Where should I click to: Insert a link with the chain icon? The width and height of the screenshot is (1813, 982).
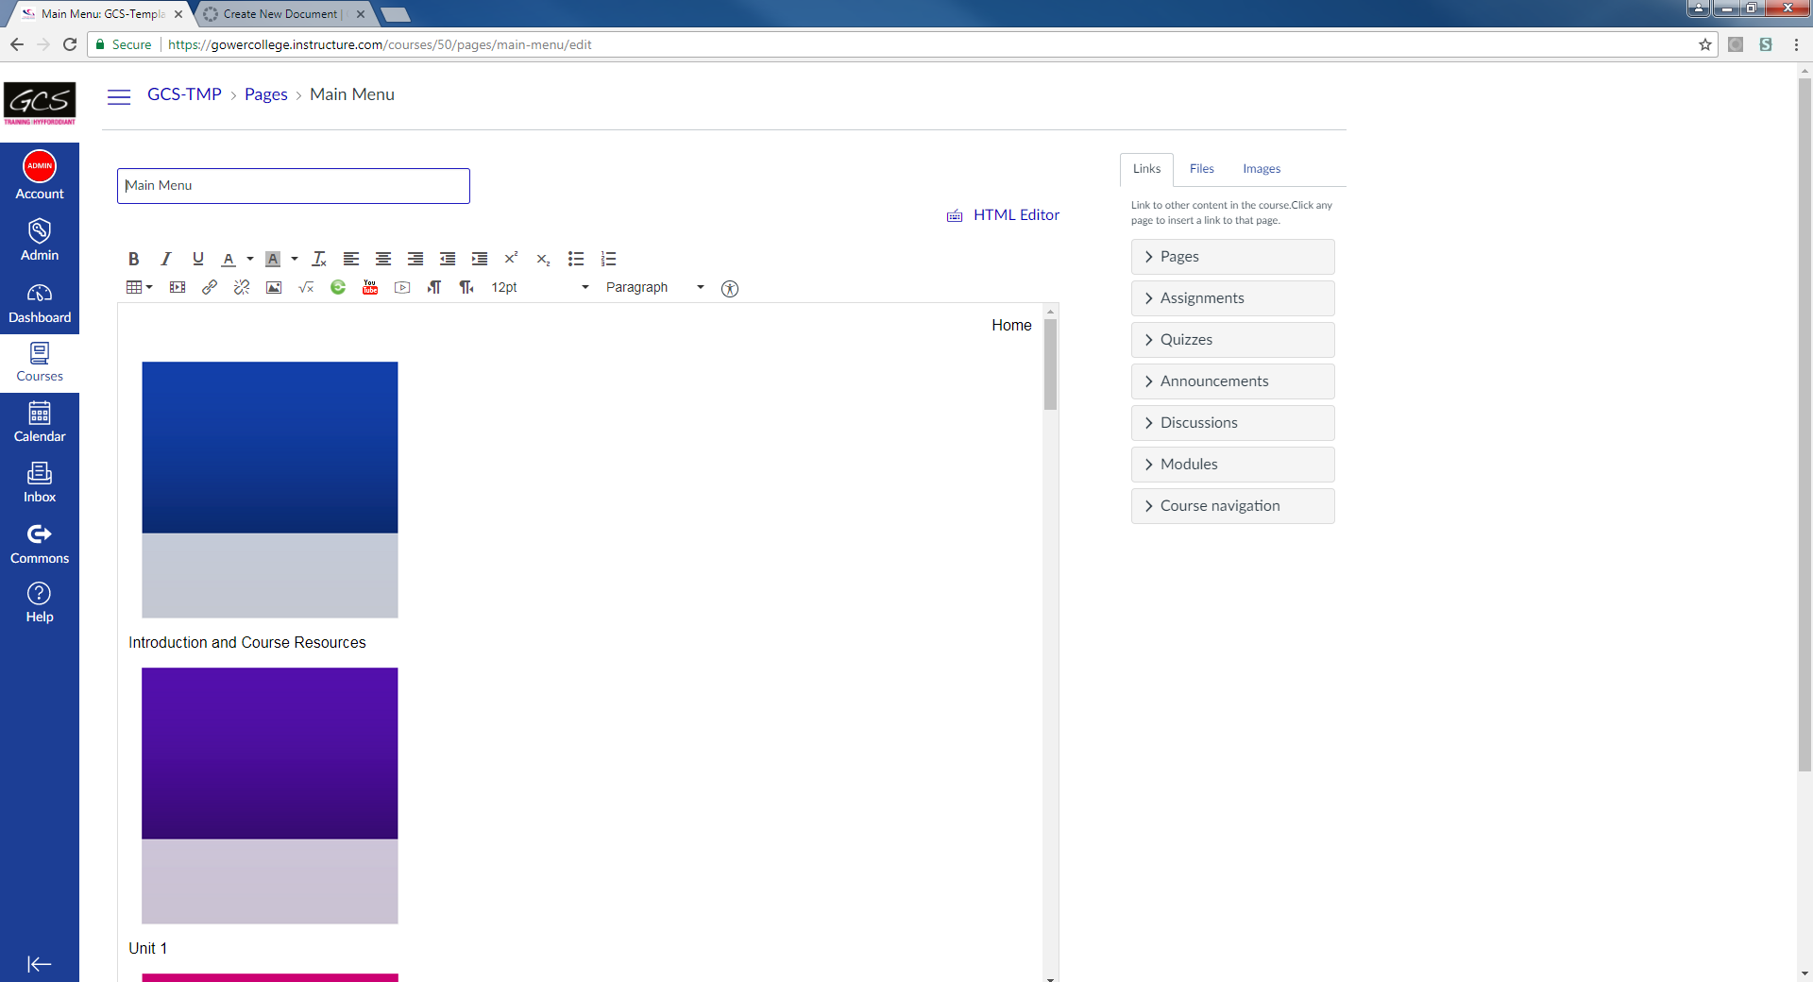point(210,287)
